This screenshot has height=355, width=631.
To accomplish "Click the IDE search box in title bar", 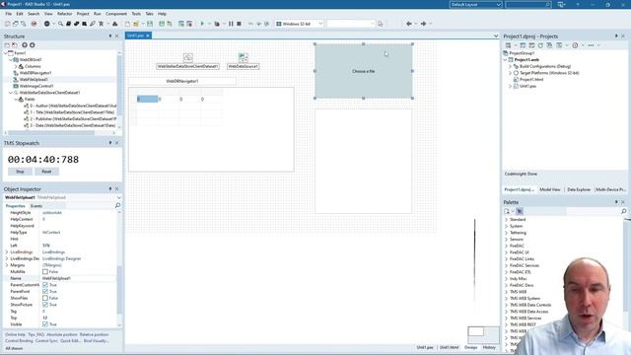I will (528, 4).
